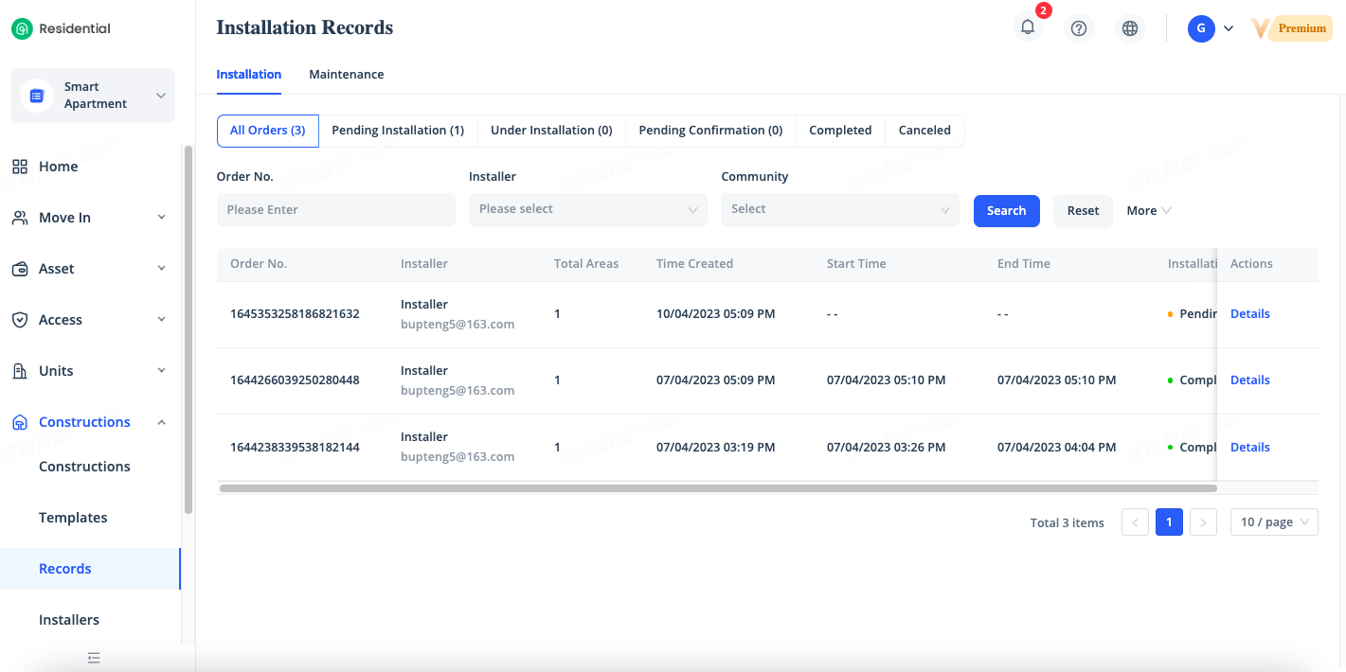Change the 10 / page size dropdown

(x=1273, y=522)
